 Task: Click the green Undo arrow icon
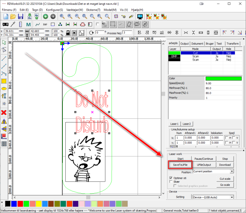[46, 16]
